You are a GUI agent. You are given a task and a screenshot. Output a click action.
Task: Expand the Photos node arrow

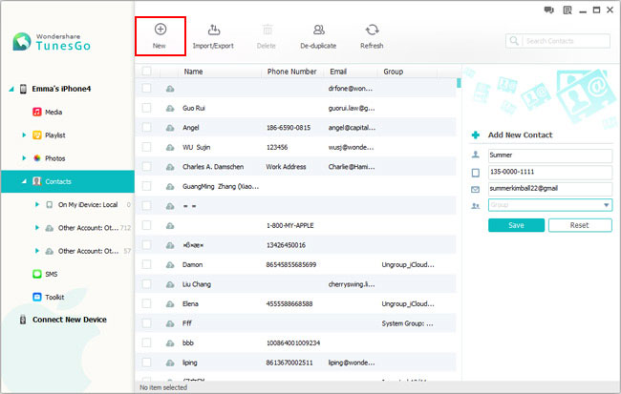click(24, 158)
